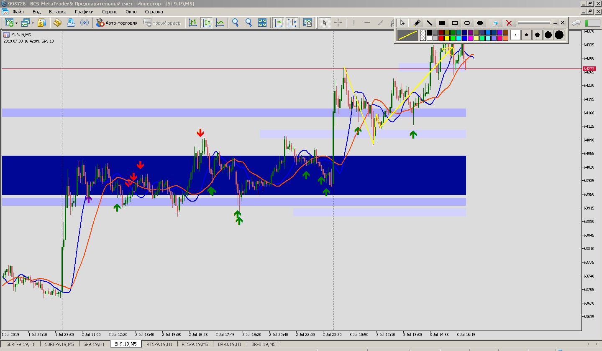Open the Графики menu
602x351 pixels.
tap(84, 12)
